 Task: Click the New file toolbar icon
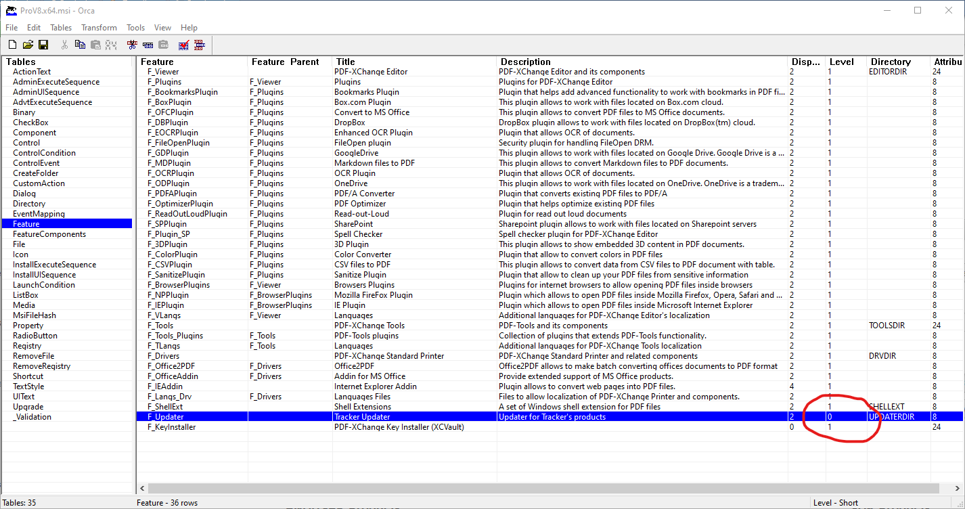[12, 45]
